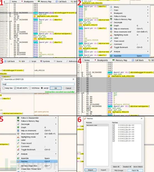Screen dimensions: 154x172
Task: Expand Analysis submenu in menu listing Binary
Action: coord(148,52)
